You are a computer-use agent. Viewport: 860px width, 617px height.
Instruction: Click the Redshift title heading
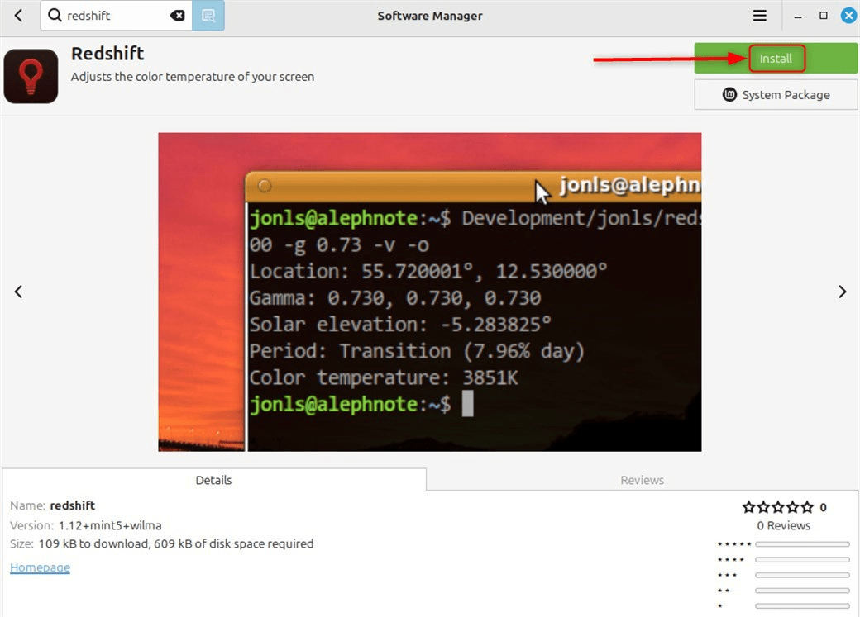pyautogui.click(x=107, y=54)
